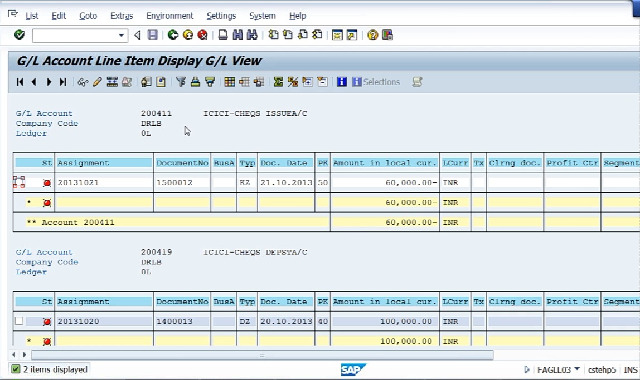640x380 pixels.
Task: Click the Next Page icon
Action: (x=303, y=35)
